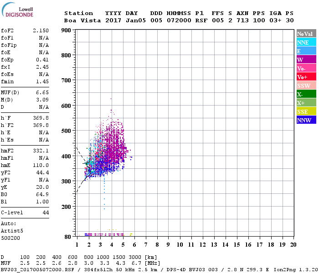Click the yF2 value 44.4
This screenshot has width=319, height=273.
point(42,172)
